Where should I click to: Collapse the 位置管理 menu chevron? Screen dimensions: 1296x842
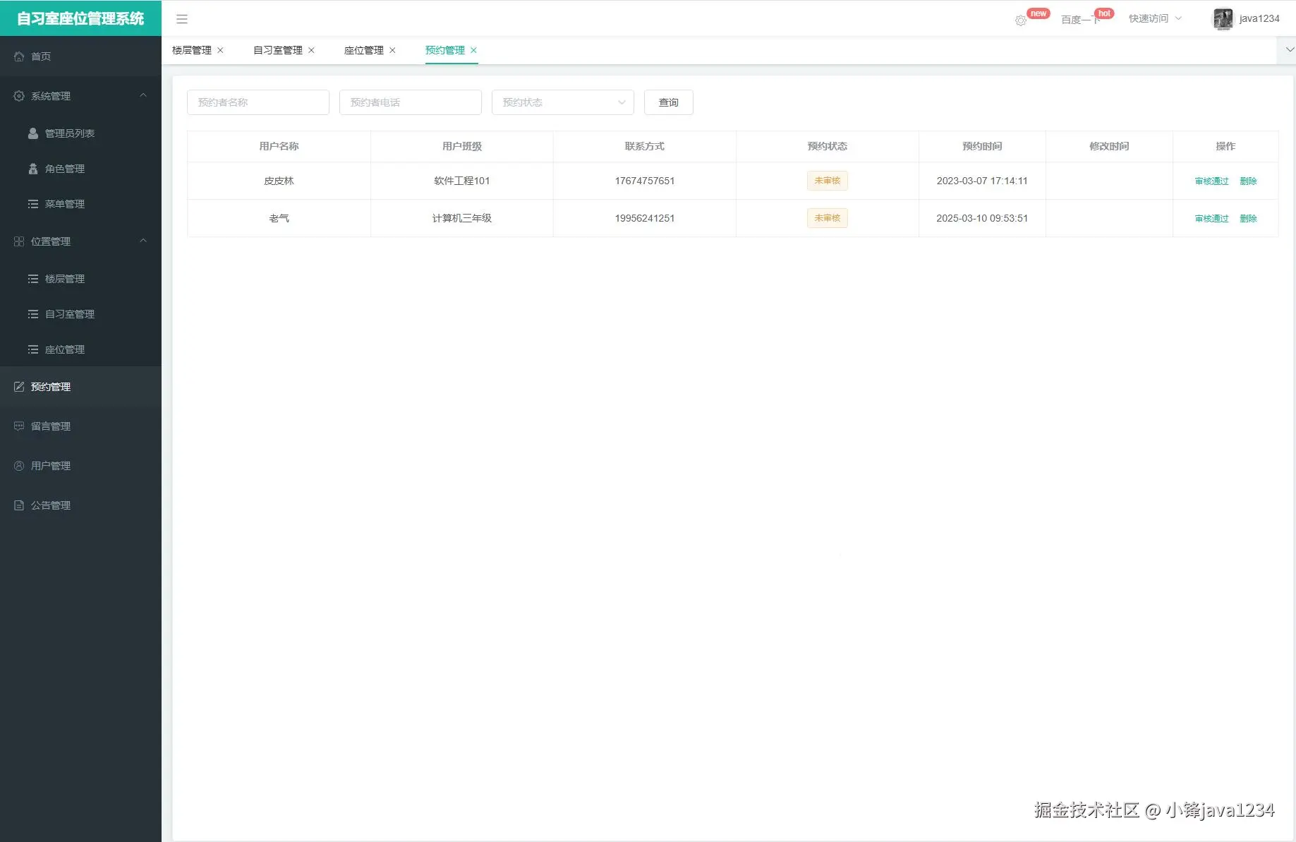143,241
